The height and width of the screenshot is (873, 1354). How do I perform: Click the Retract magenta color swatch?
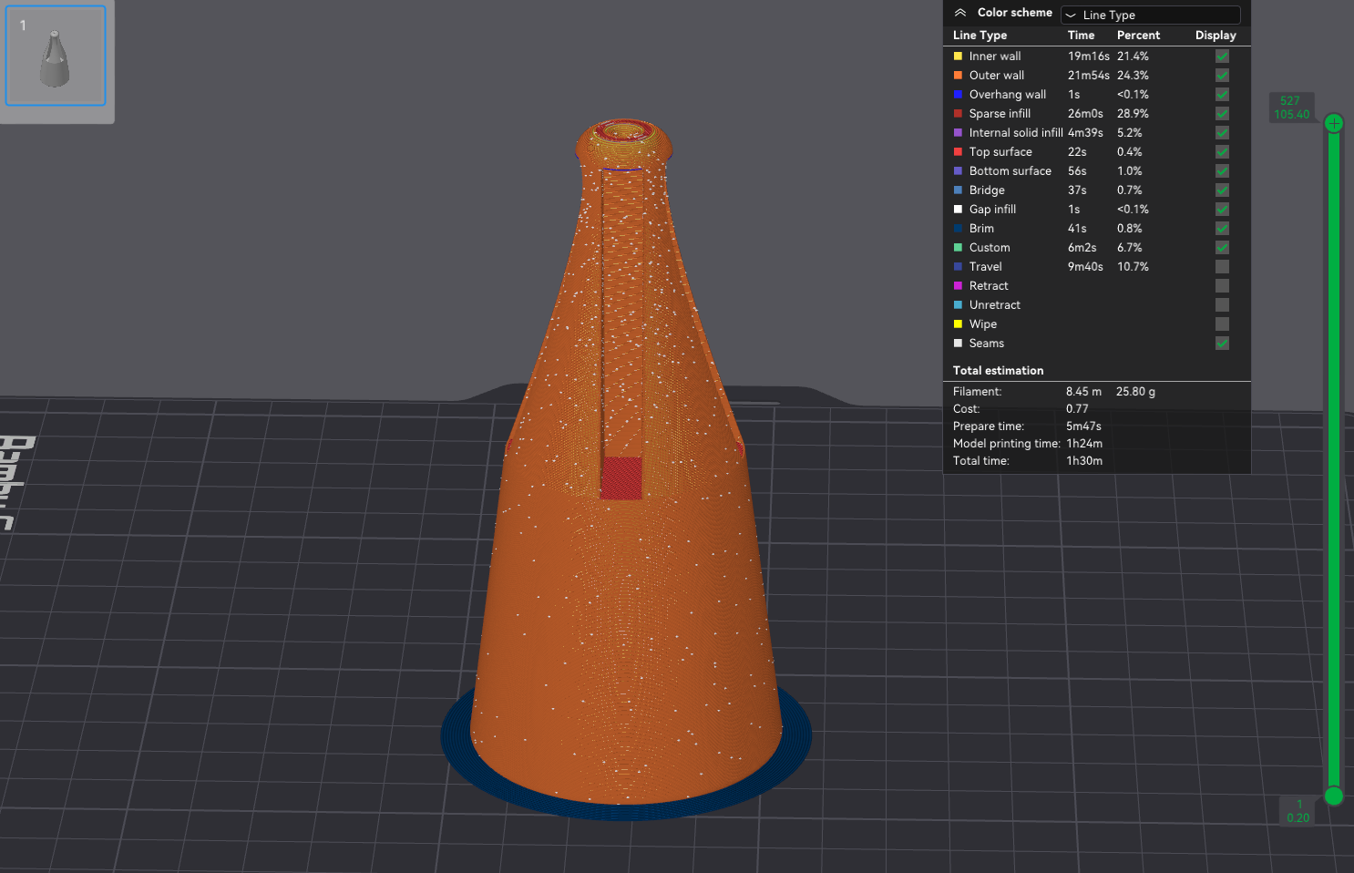click(958, 285)
